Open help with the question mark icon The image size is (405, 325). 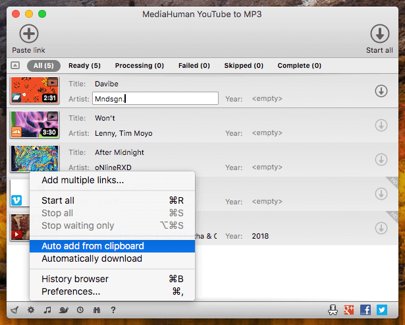[x=113, y=310]
